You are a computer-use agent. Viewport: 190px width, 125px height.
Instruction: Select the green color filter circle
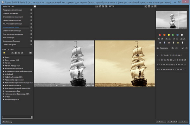click(173, 35)
